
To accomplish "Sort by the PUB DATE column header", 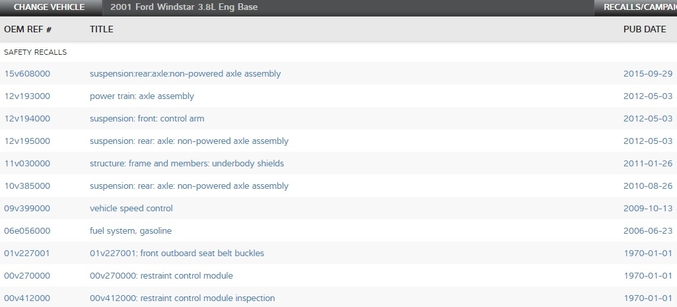I will click(x=645, y=30).
